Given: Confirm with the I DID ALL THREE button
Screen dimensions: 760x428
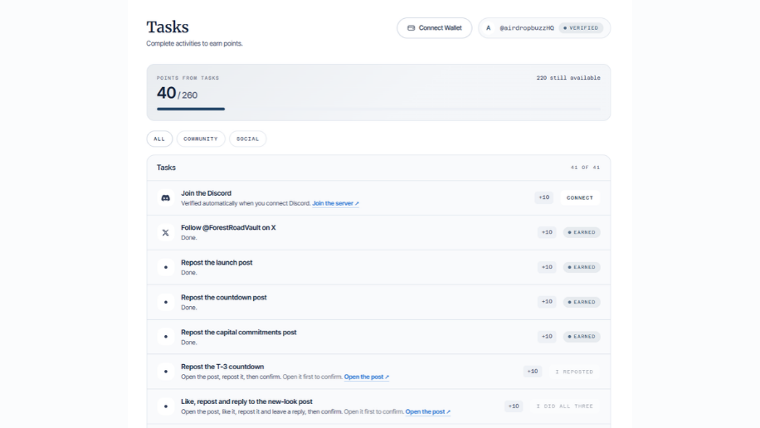Looking at the screenshot, I should coord(565,406).
